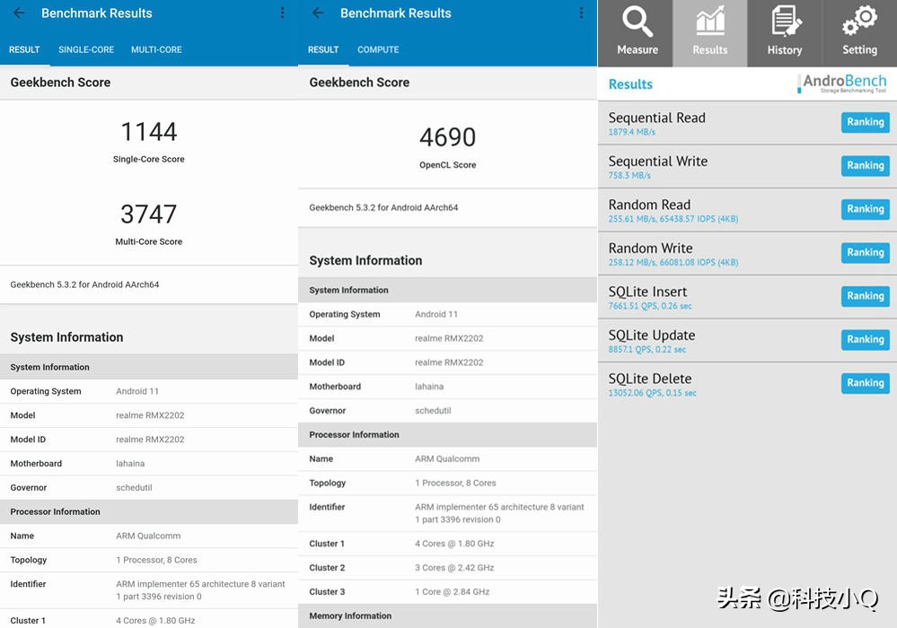Click single-core score 1144
Screen dimensions: 897x628
point(149,131)
